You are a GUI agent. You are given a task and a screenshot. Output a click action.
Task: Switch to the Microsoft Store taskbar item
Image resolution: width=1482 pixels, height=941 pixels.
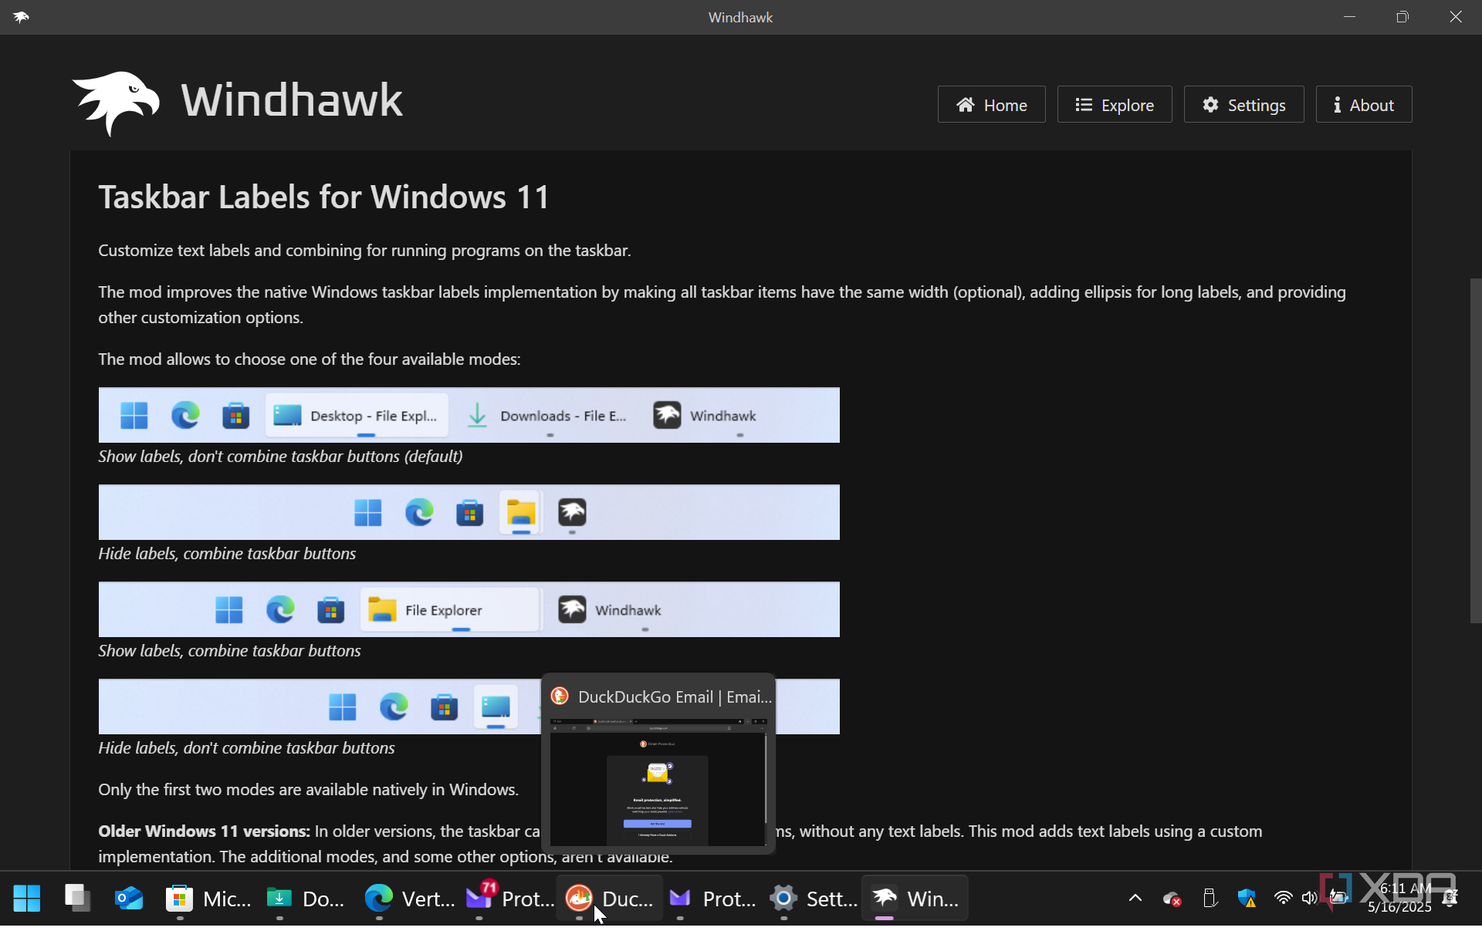pos(207,898)
